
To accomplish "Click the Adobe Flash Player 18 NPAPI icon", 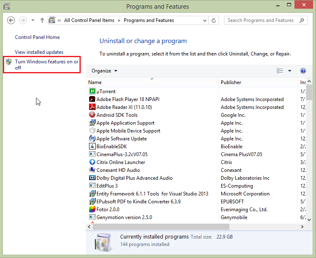I will (x=92, y=99).
